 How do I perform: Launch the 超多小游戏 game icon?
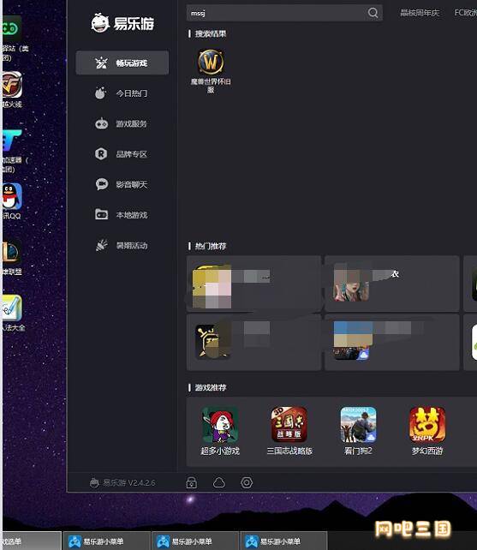(220, 424)
